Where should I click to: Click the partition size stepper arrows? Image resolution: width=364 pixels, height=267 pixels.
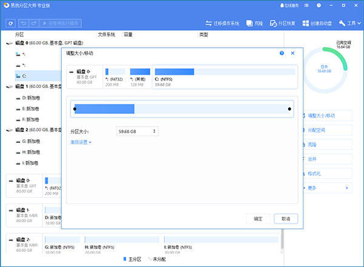[x=155, y=131]
